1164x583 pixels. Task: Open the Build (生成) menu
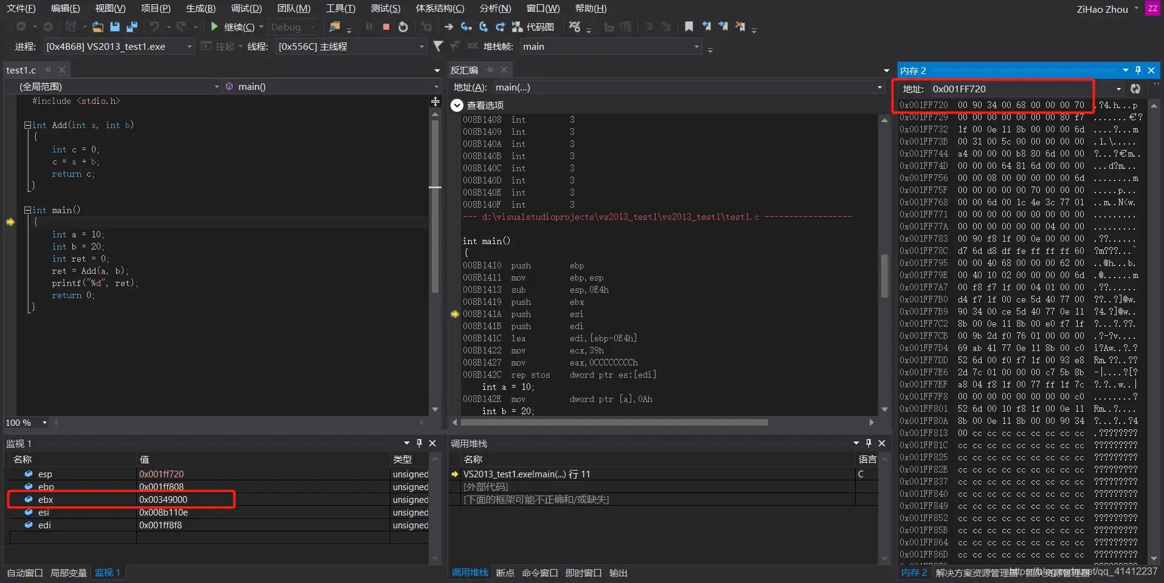point(201,9)
